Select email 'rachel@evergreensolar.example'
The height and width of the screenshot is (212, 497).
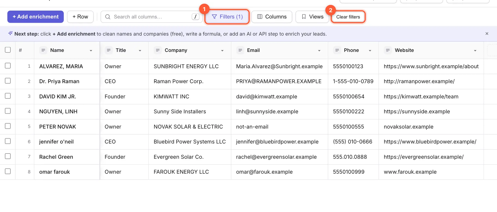point(279,157)
